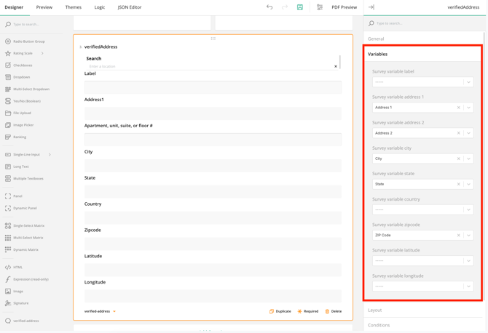
Task: Switch to the Themes tab
Action: tap(73, 7)
